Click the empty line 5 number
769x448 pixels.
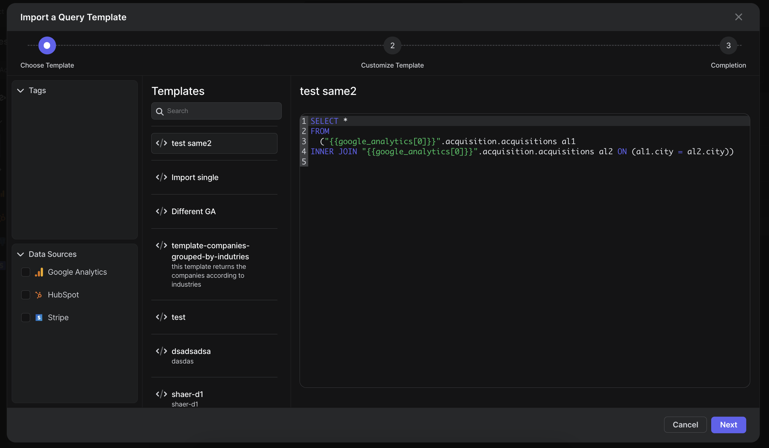click(304, 162)
